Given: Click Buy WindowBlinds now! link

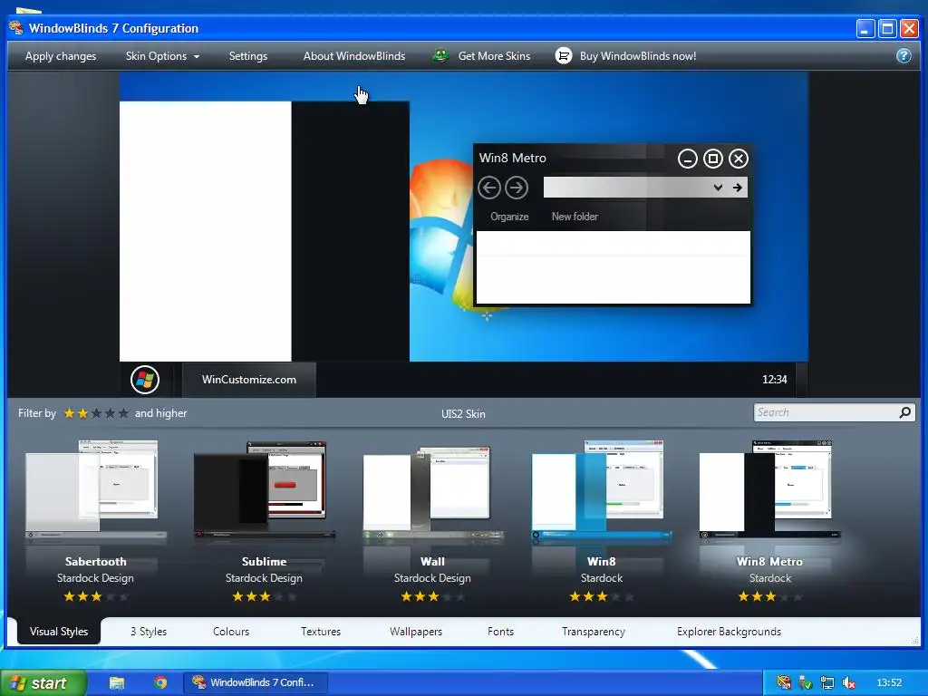Looking at the screenshot, I should tap(637, 56).
